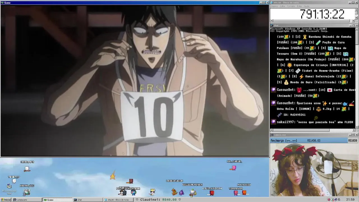The width and height of the screenshot is (359, 202).
Task: Click the Notepad title bar icon
Action: [271, 3]
